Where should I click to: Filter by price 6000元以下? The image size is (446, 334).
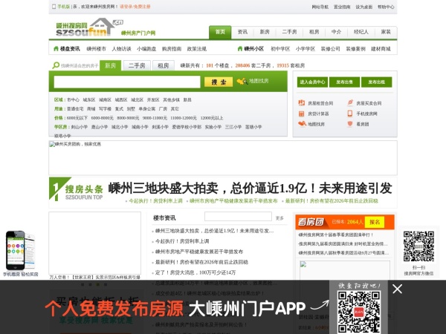(x=77, y=118)
